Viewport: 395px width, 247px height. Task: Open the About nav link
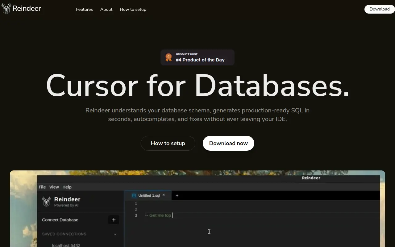click(106, 9)
